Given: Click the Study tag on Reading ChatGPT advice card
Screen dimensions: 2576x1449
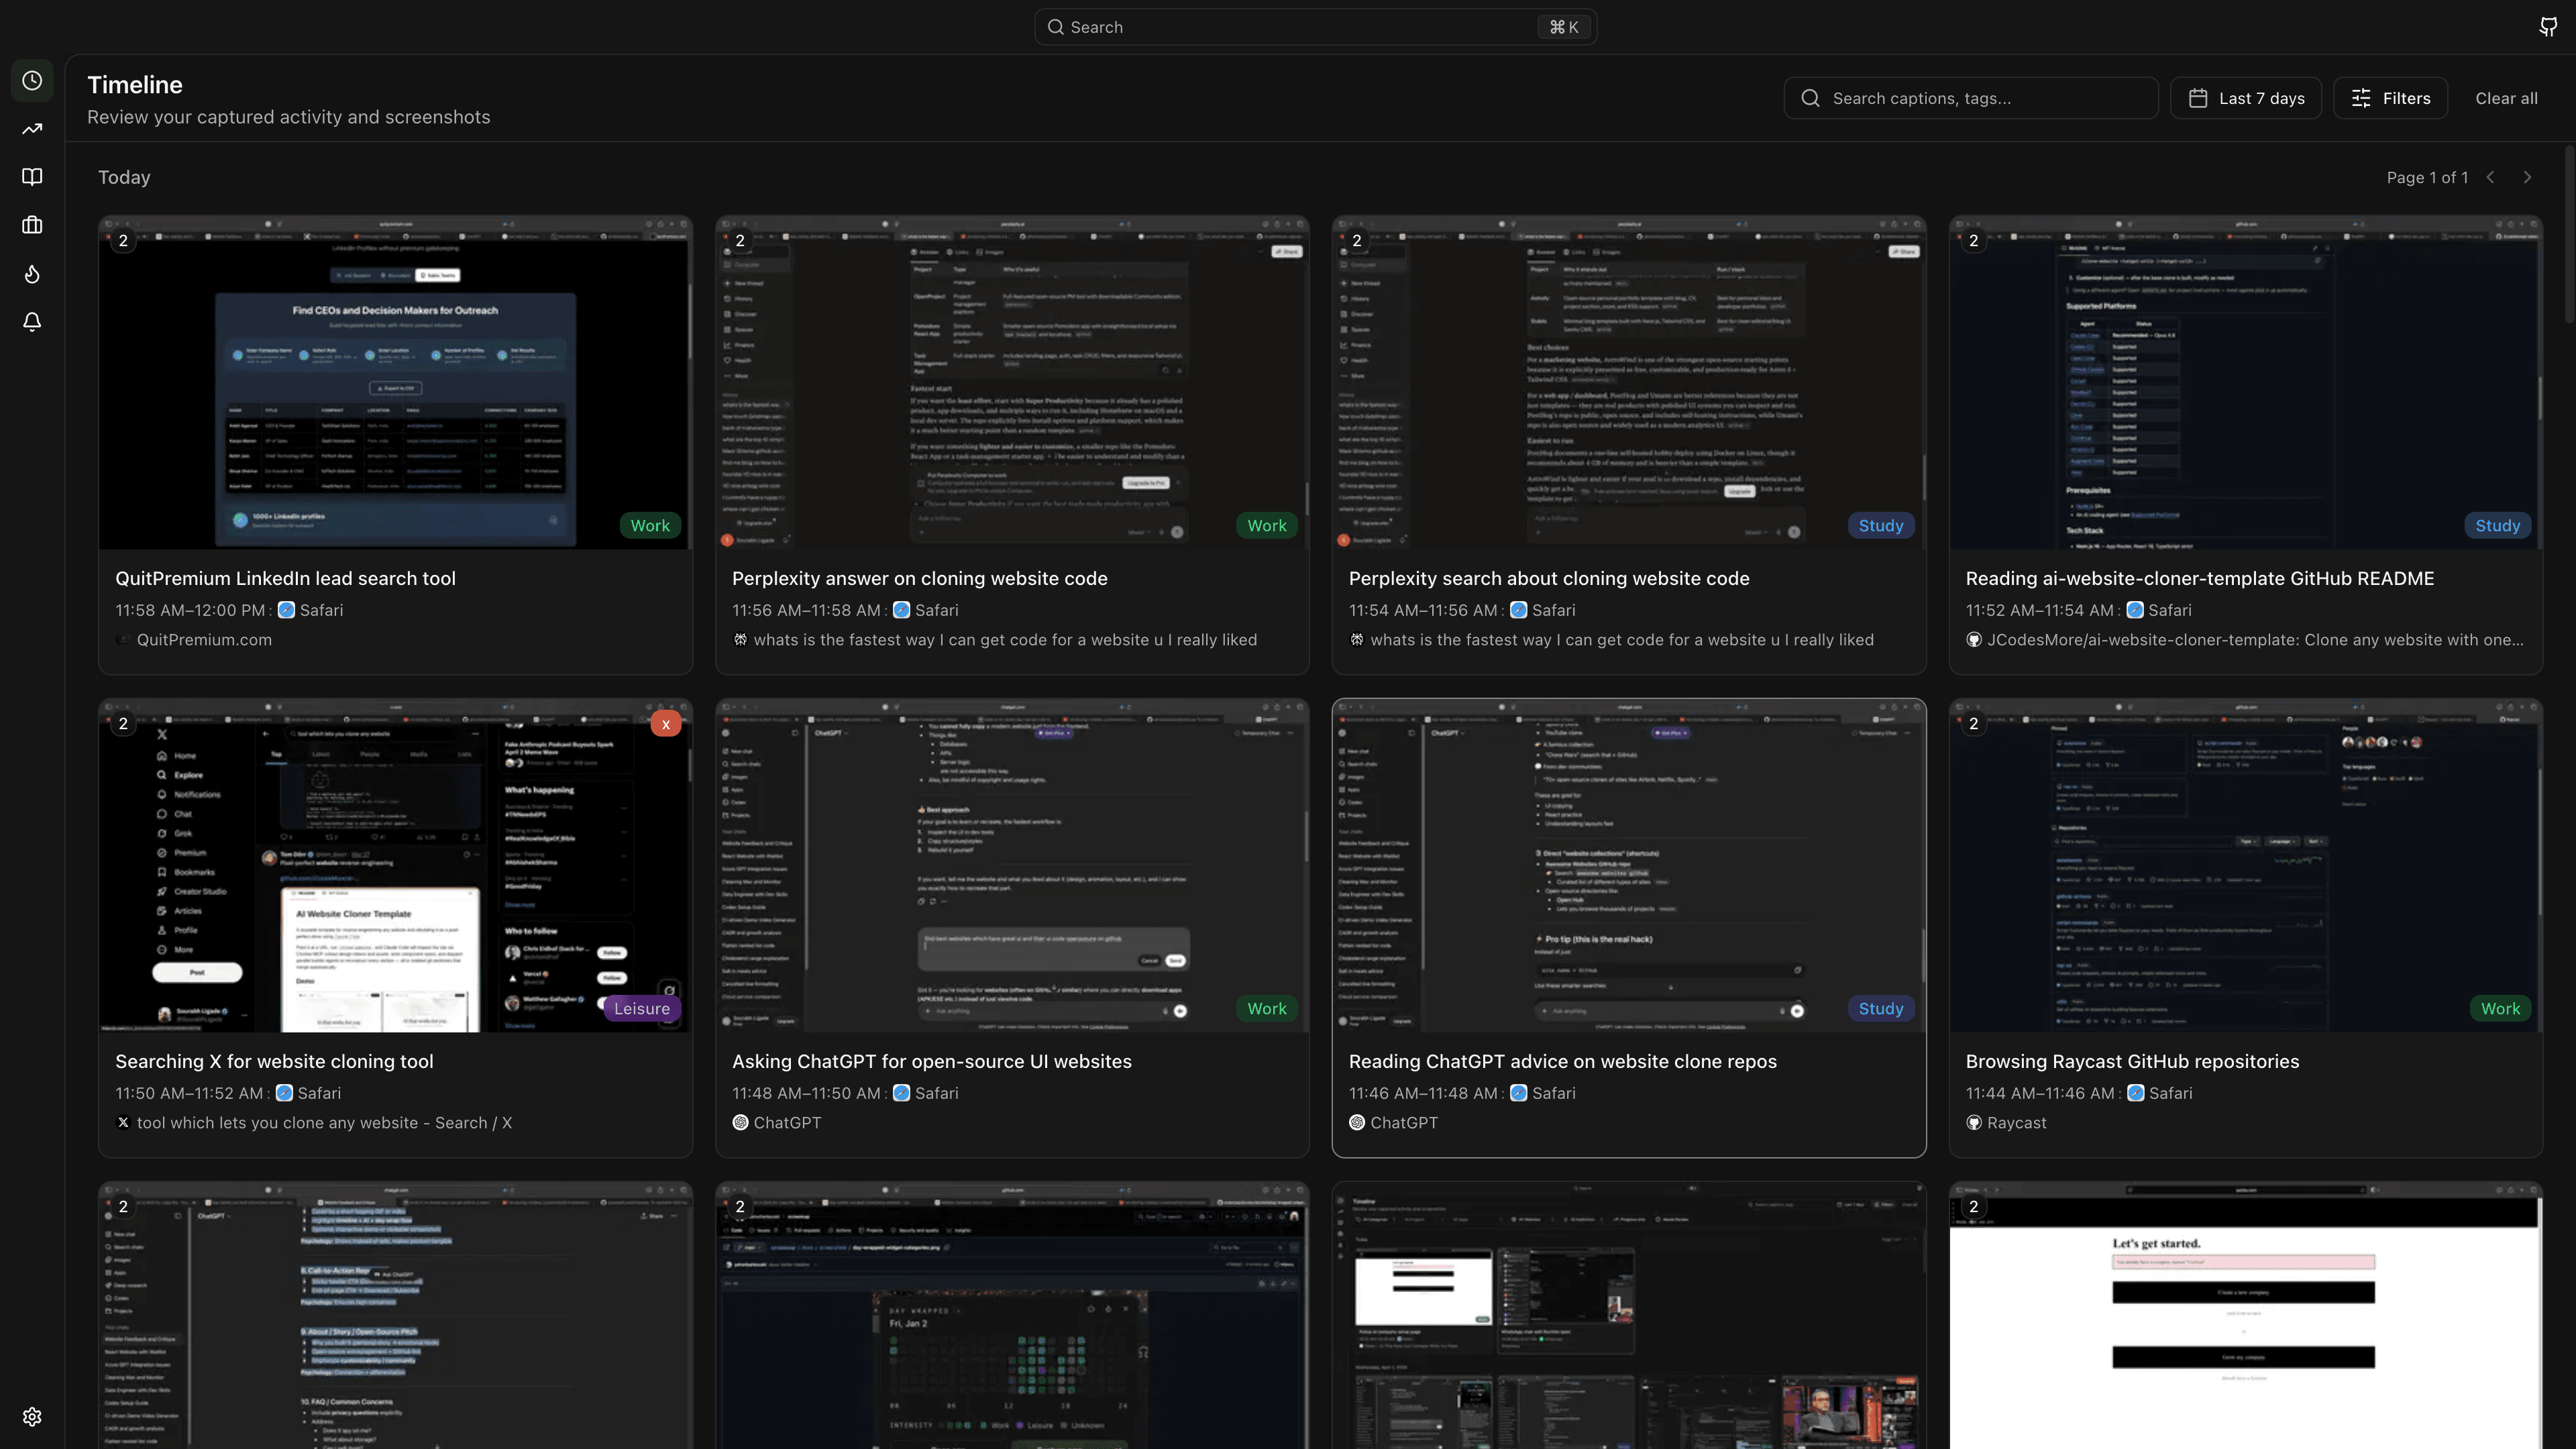Looking at the screenshot, I should (x=1881, y=1009).
